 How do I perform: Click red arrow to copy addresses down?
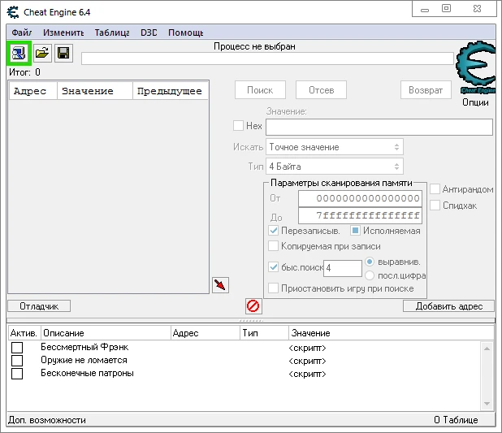point(220,284)
